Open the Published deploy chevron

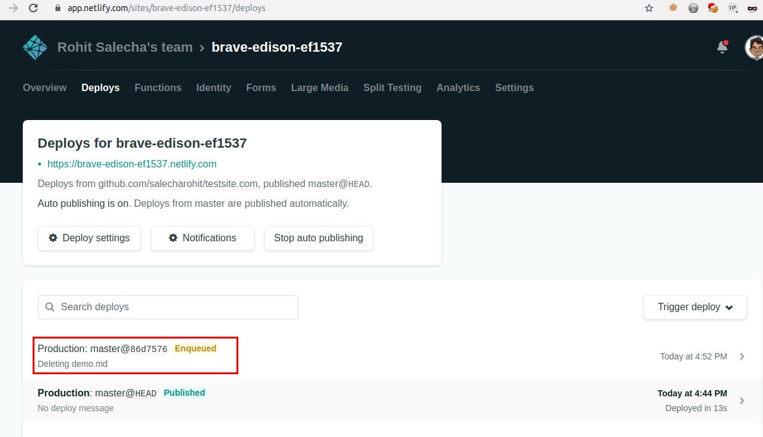pyautogui.click(x=742, y=401)
